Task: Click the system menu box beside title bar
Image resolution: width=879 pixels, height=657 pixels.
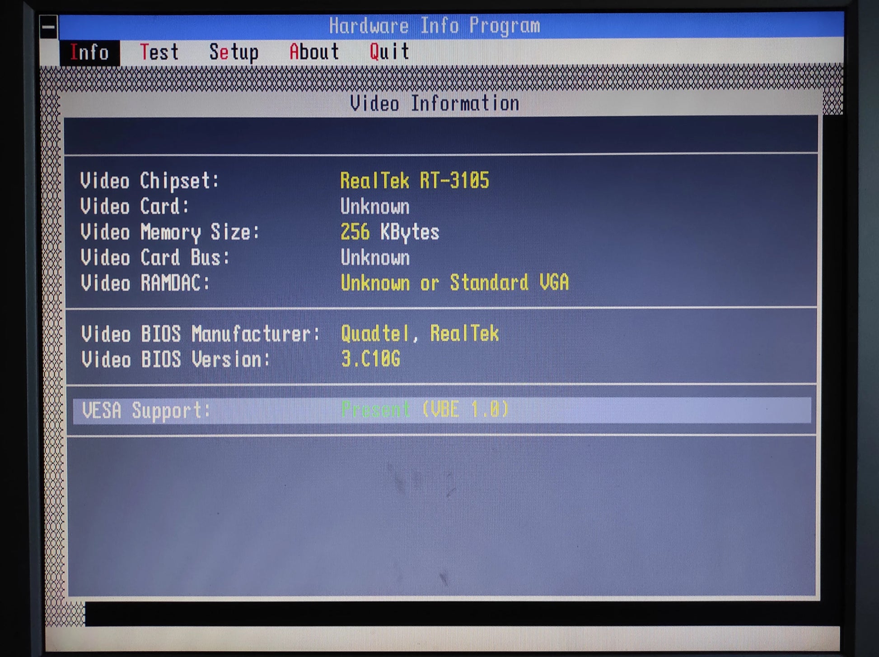Action: click(48, 27)
